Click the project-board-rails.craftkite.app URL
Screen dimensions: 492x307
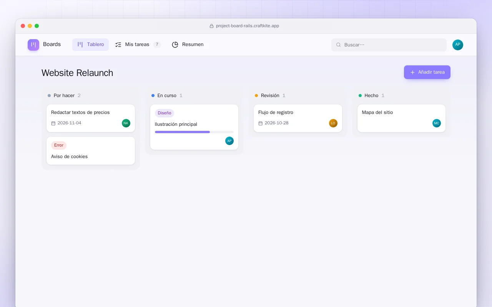pos(248,26)
